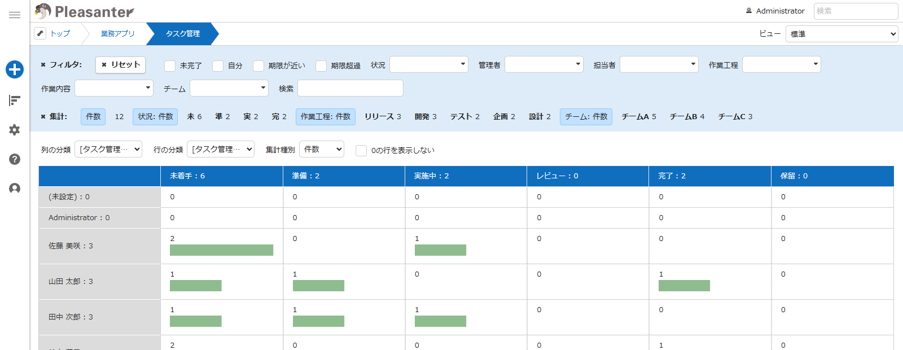Viewport: 903px width, 350px height.
Task: Click the 開発 3 aggregation item
Action: tap(426, 117)
